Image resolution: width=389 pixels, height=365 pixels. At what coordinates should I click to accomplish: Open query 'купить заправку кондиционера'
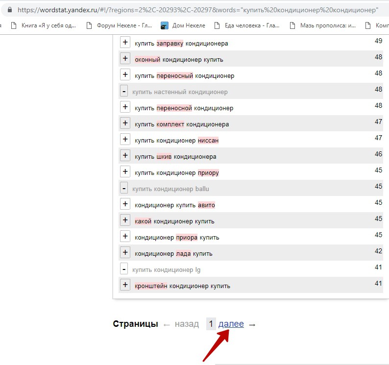coord(181,44)
